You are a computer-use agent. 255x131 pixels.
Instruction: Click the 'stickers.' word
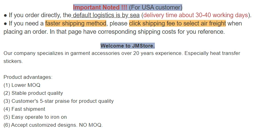point(13,61)
